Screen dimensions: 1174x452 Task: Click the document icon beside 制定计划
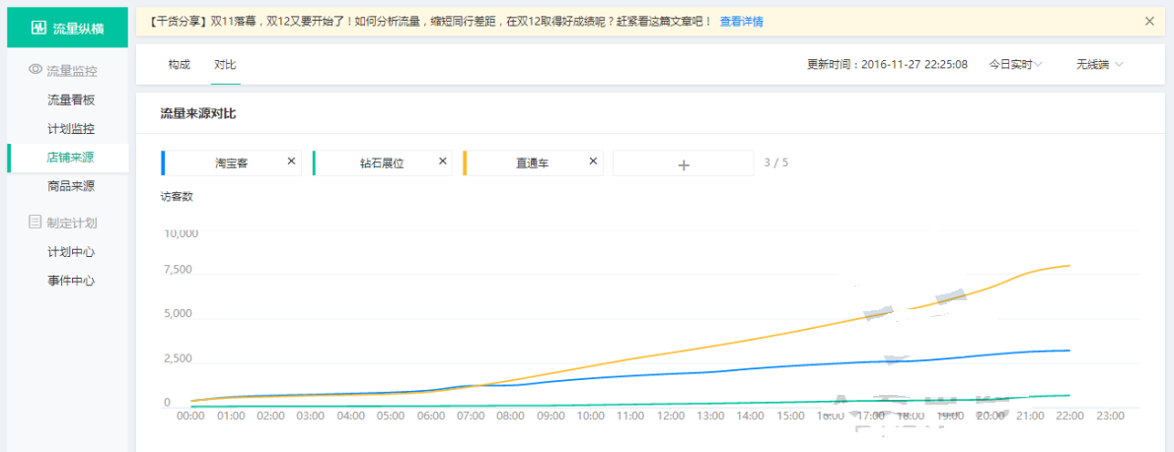coord(36,223)
